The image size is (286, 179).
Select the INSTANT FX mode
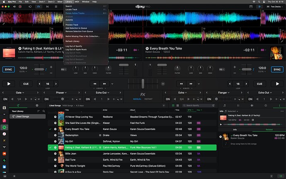click(148, 100)
